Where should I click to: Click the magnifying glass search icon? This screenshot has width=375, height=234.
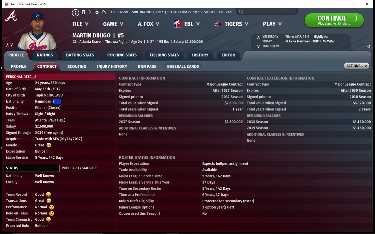241,12
